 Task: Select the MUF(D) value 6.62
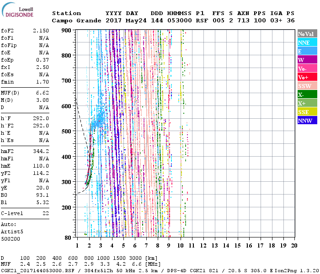pos(43,93)
